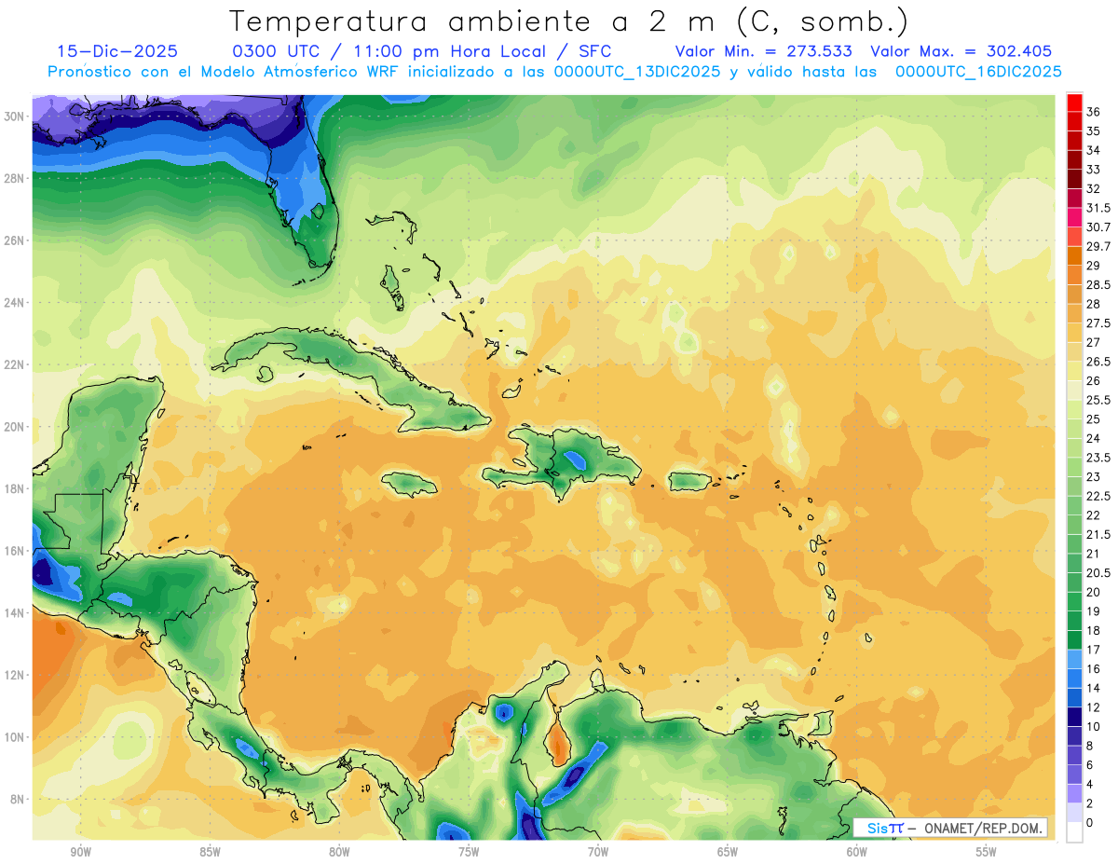Click the "30N" latitude label
This screenshot has width=1118, height=864.
(x=14, y=117)
